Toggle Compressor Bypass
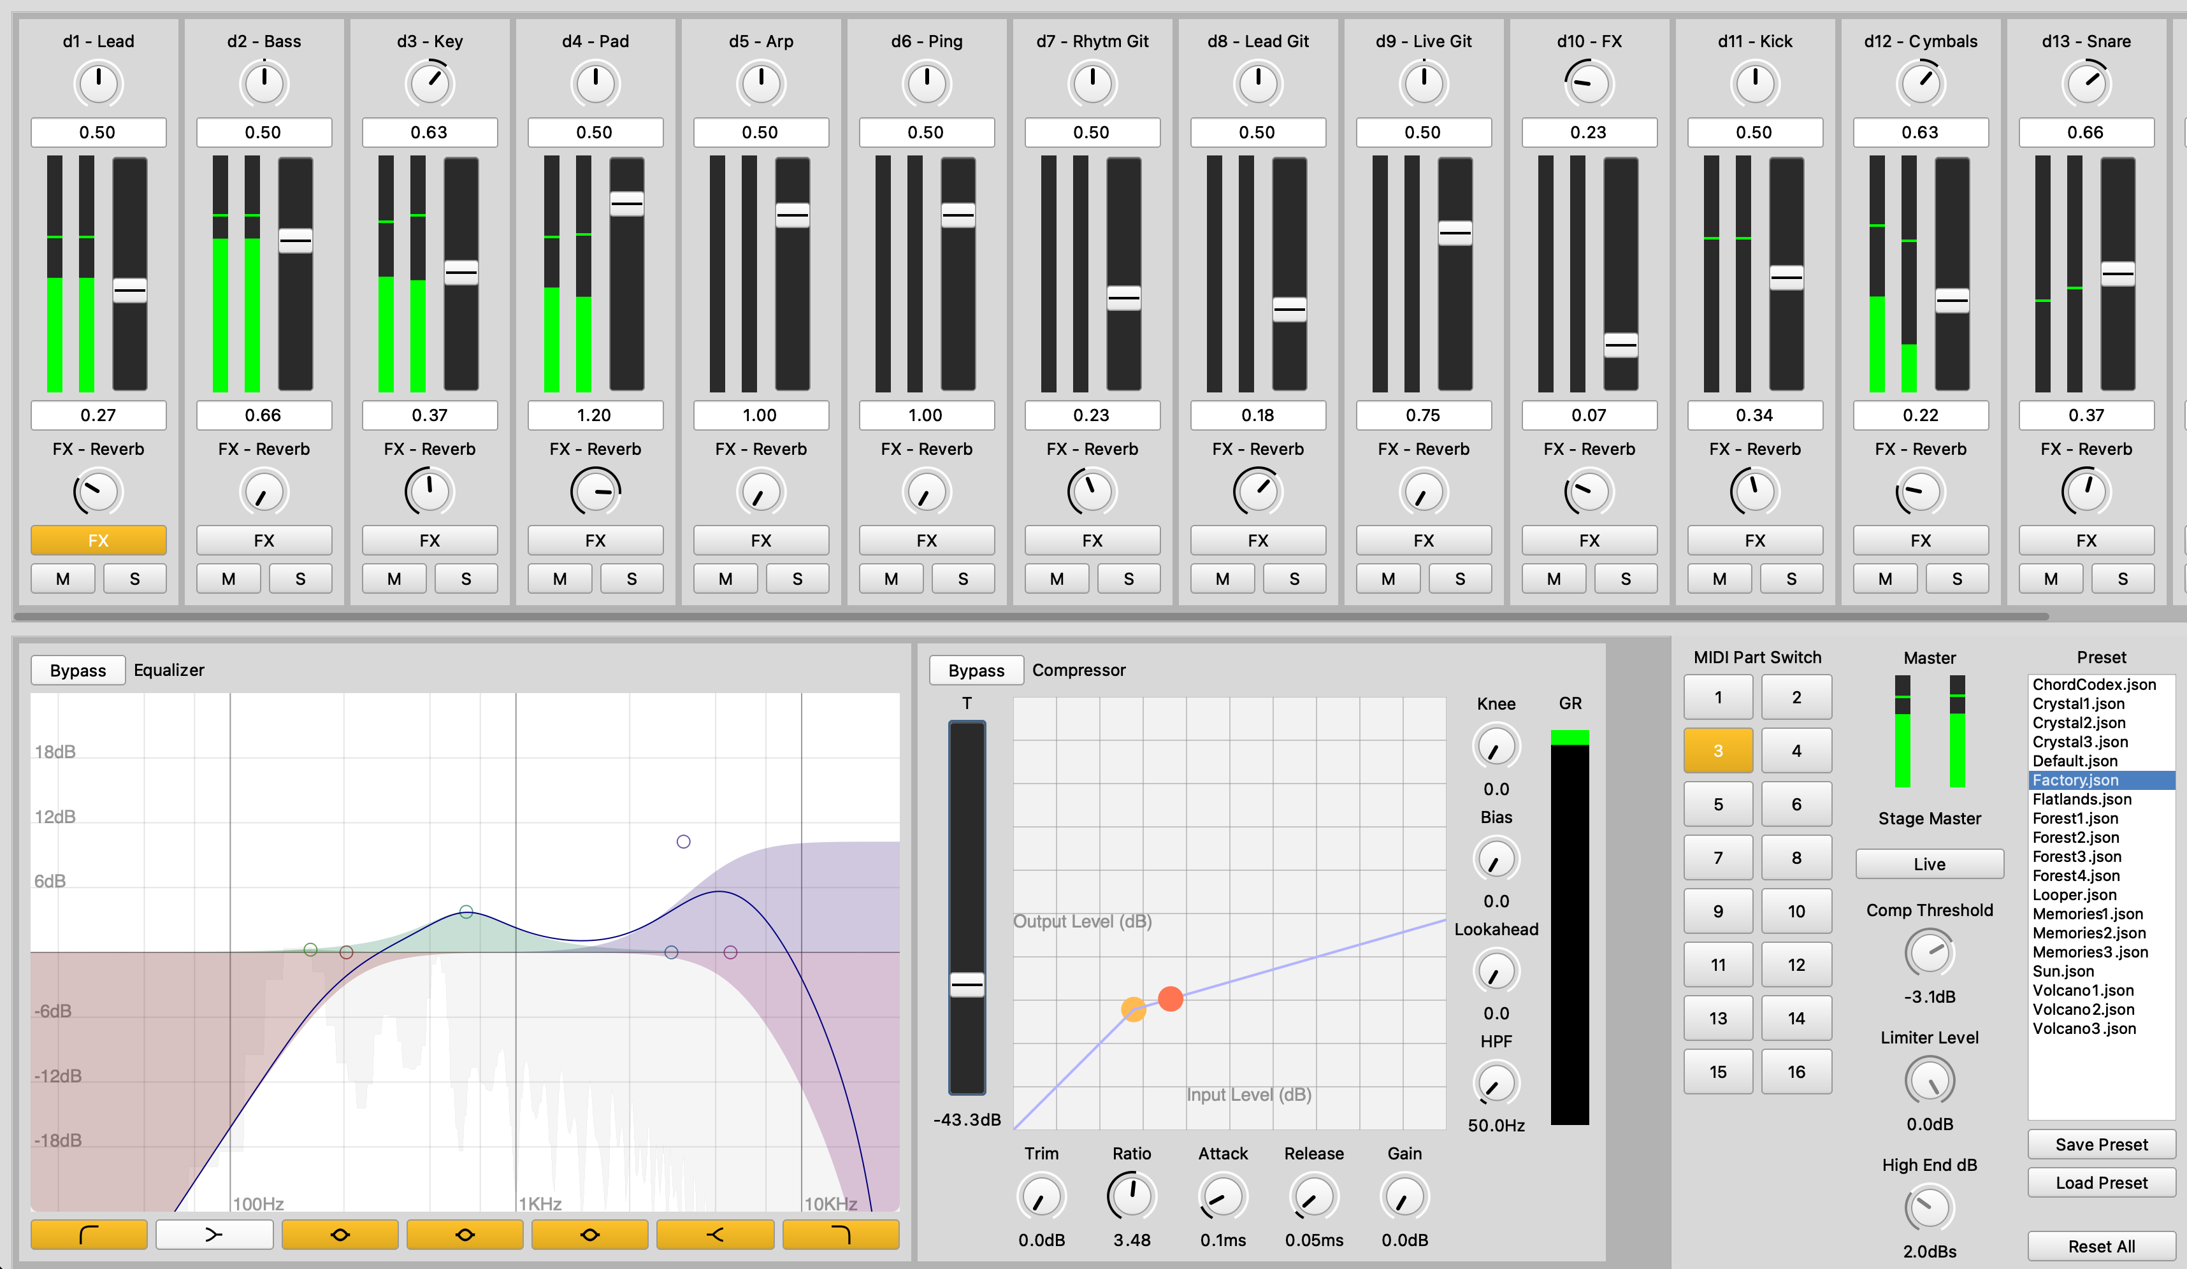 [x=976, y=670]
